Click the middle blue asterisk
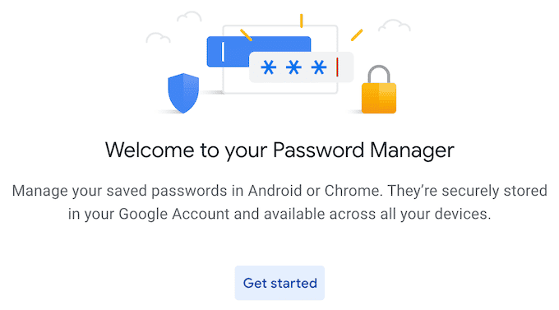This screenshot has width=559, height=310. coord(293,67)
